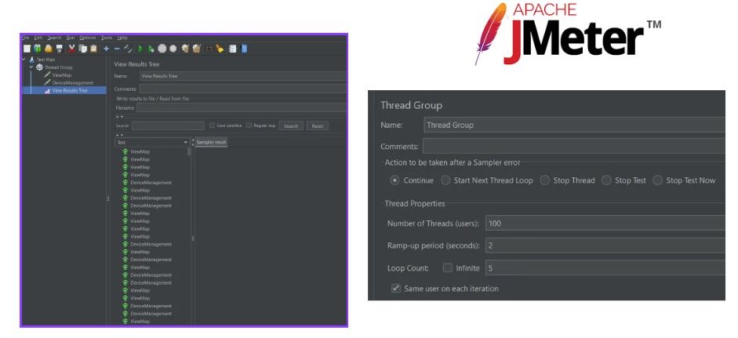Open the Search menu
Screen dimensions: 738x338
pyautogui.click(x=54, y=38)
